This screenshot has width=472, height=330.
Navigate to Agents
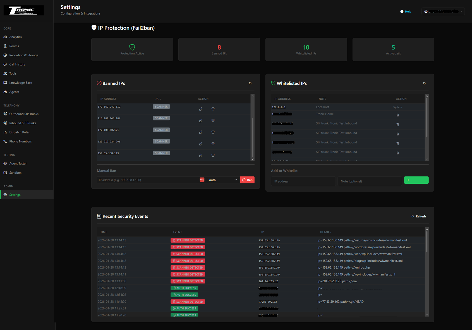coord(14,92)
